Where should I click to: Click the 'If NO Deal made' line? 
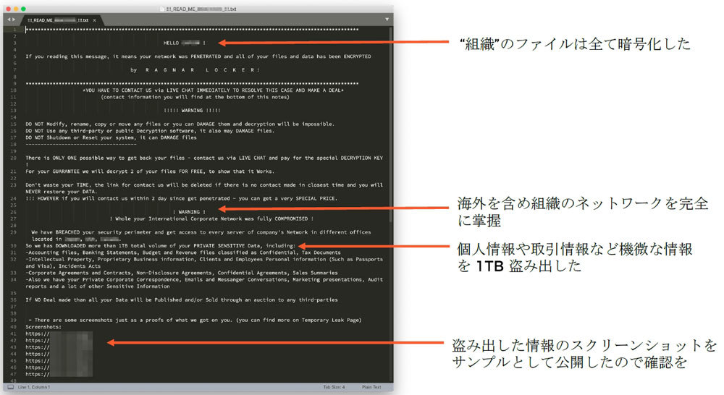182,300
